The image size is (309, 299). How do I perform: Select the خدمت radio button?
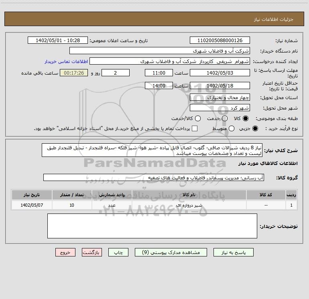pos(225,118)
